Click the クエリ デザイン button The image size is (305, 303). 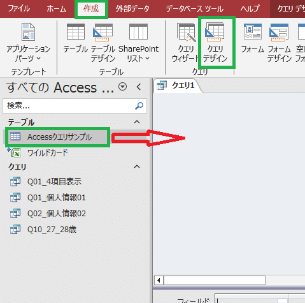216,43
